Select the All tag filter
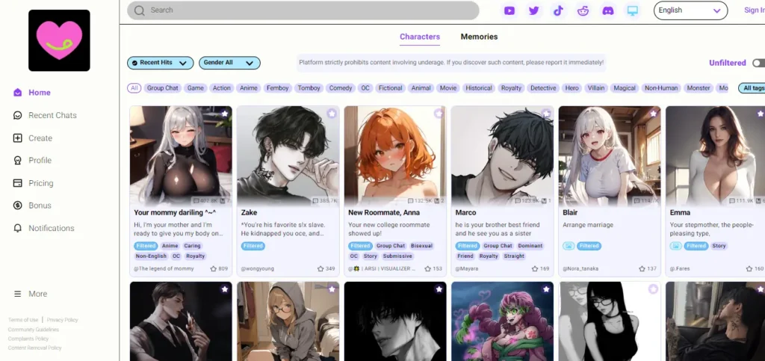 (x=134, y=88)
